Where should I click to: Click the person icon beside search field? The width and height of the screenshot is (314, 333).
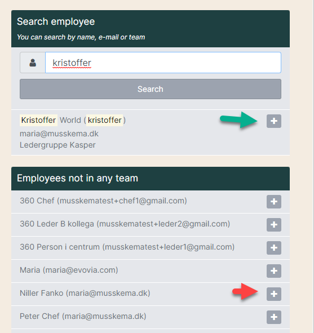click(33, 63)
